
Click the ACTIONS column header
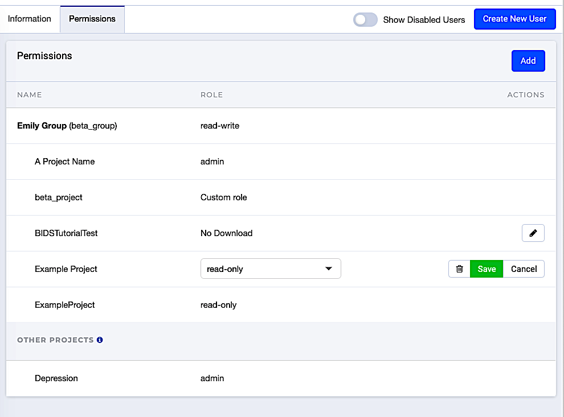click(x=525, y=95)
